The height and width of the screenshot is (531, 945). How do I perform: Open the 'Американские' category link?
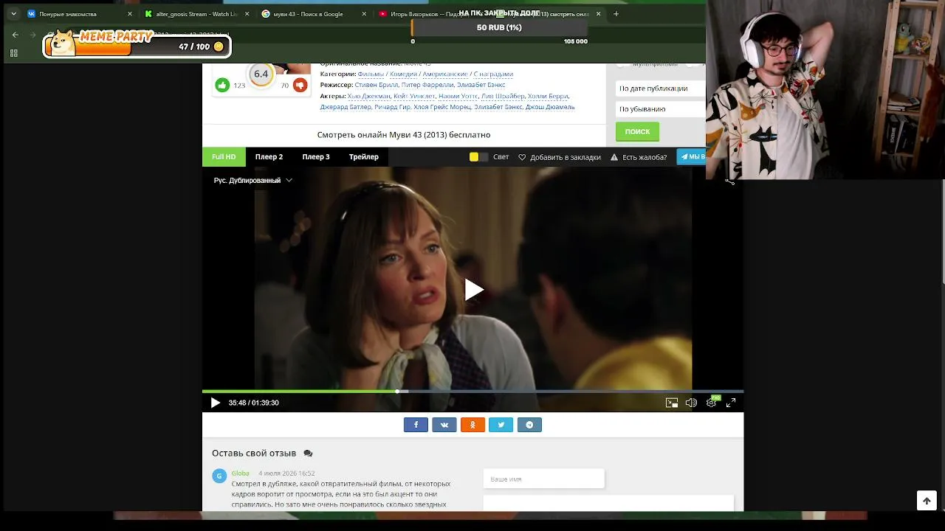tap(445, 74)
